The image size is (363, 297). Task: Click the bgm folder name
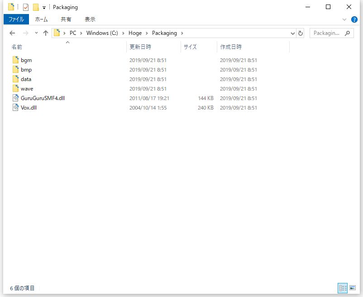[26, 60]
